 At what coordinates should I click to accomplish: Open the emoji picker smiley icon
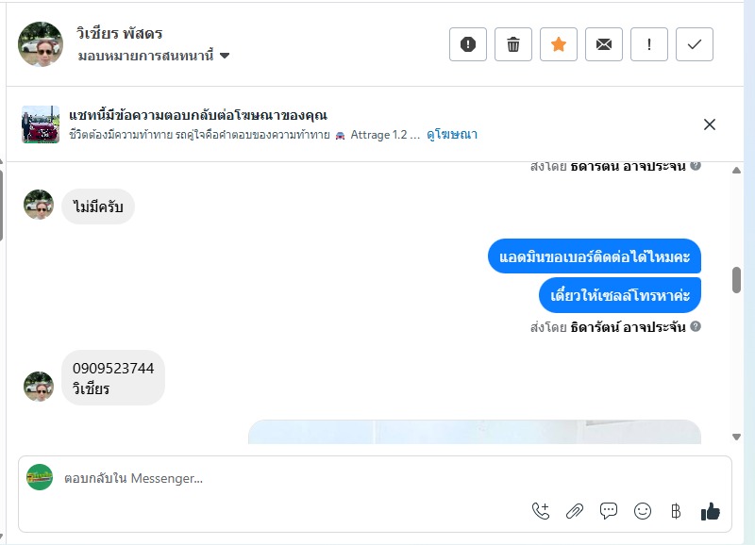(x=643, y=511)
